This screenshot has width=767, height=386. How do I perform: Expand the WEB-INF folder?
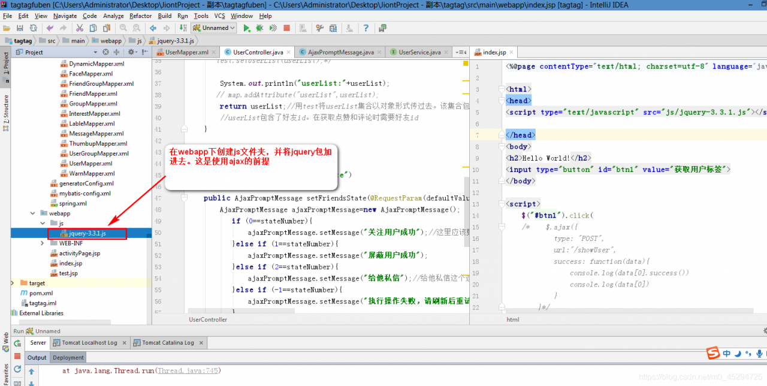(x=43, y=243)
